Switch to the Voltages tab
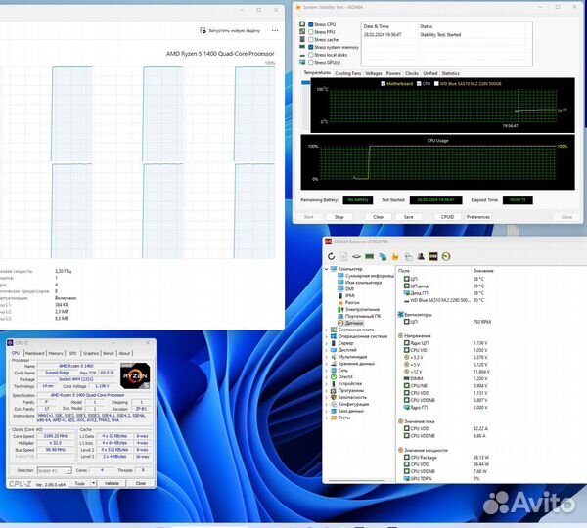Viewport: 587px width, 528px height. click(374, 73)
